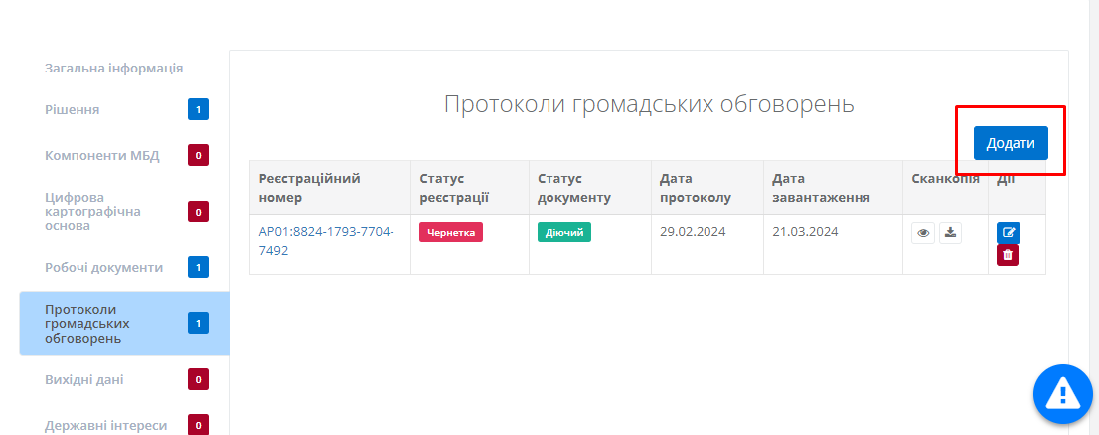This screenshot has width=1099, height=435.
Task: Click the Чернетка registration status badge
Action: (450, 233)
